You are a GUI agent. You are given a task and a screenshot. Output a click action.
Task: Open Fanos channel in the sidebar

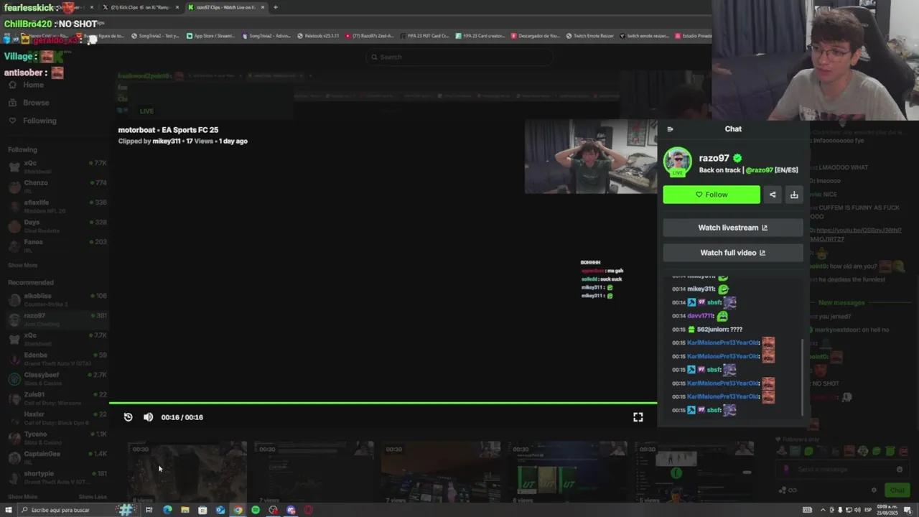pyautogui.click(x=57, y=245)
